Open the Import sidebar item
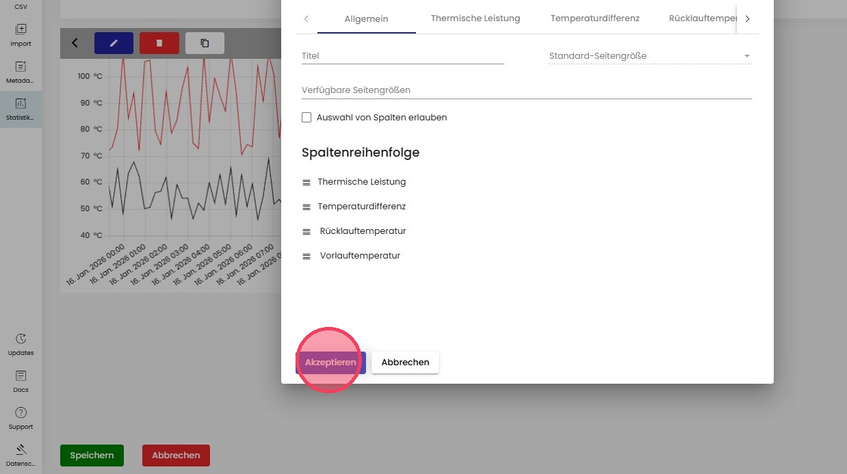This screenshot has width=847, height=474. click(x=21, y=35)
